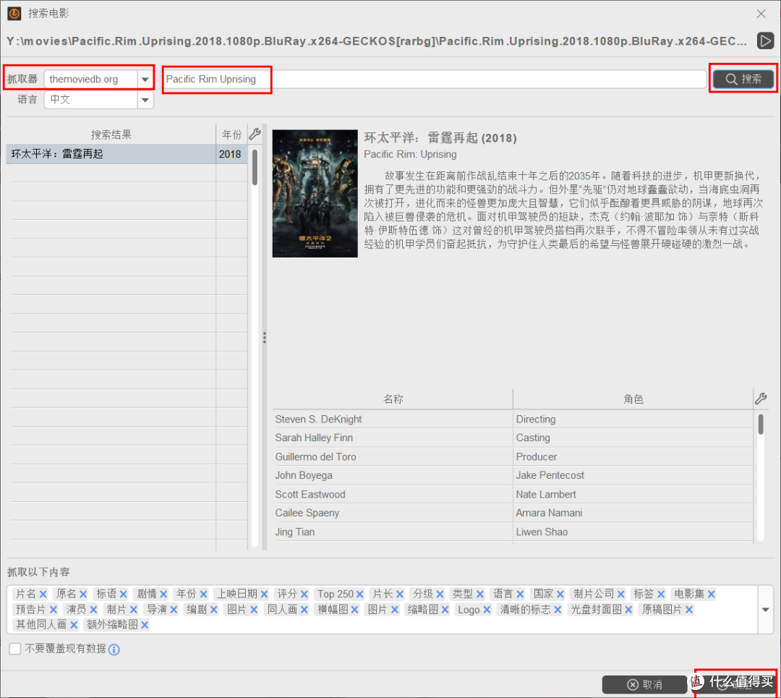This screenshot has width=781, height=698.
Task: Click info icon beside 不要覆盖现有数据
Action: (x=114, y=649)
